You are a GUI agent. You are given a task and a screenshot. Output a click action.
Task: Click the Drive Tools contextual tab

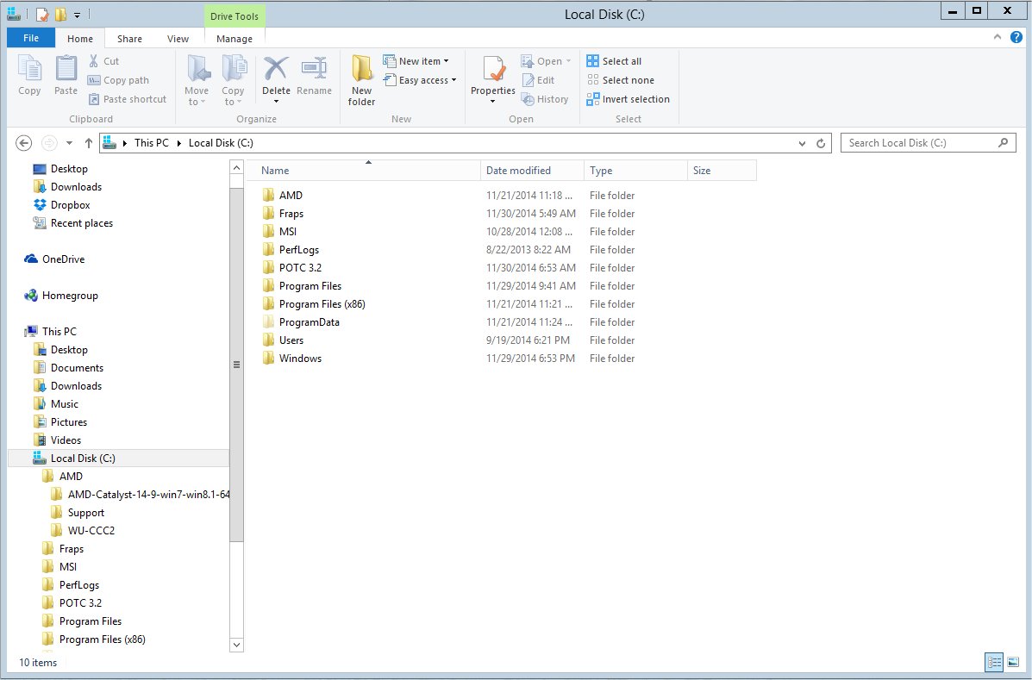[x=235, y=16]
